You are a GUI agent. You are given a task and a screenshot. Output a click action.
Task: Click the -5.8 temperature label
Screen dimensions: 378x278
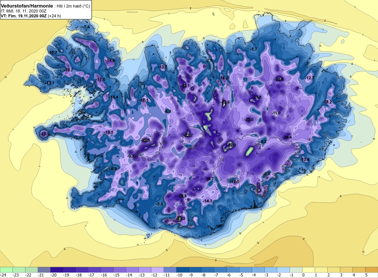160,204
